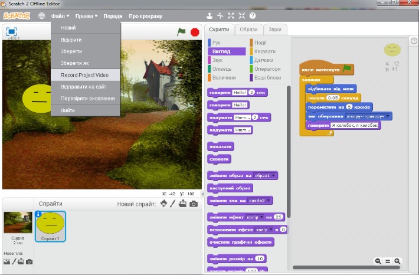Reset scripts zoom to normal
Screen dimensions: 419x275
click(x=388, y=261)
